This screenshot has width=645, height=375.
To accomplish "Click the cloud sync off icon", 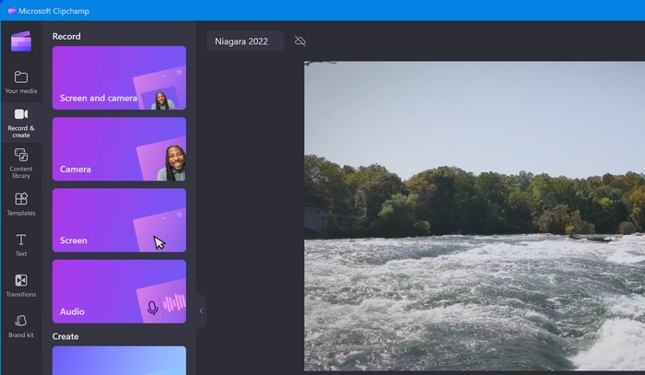I will pos(300,41).
